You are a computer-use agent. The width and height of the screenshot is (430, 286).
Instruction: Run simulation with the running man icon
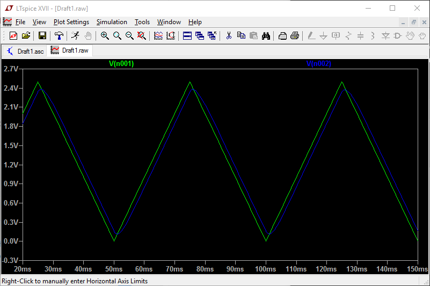75,36
